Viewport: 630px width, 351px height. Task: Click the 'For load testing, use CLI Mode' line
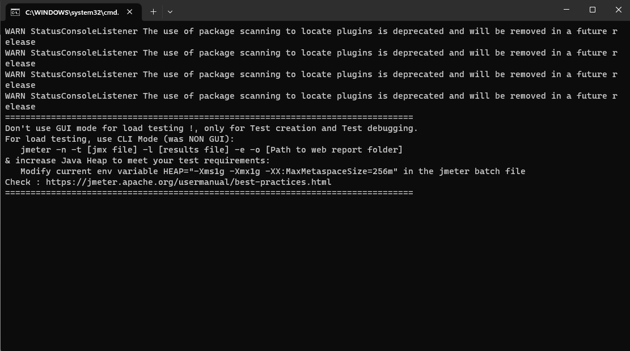click(x=119, y=139)
